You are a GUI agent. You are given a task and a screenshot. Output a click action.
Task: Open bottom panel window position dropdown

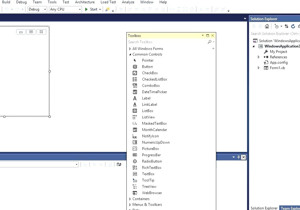tap(233, 157)
